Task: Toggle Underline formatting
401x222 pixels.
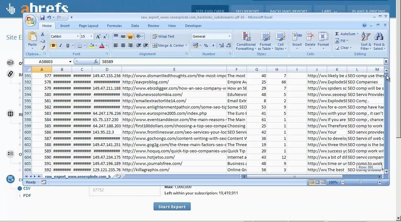Action: (68, 45)
